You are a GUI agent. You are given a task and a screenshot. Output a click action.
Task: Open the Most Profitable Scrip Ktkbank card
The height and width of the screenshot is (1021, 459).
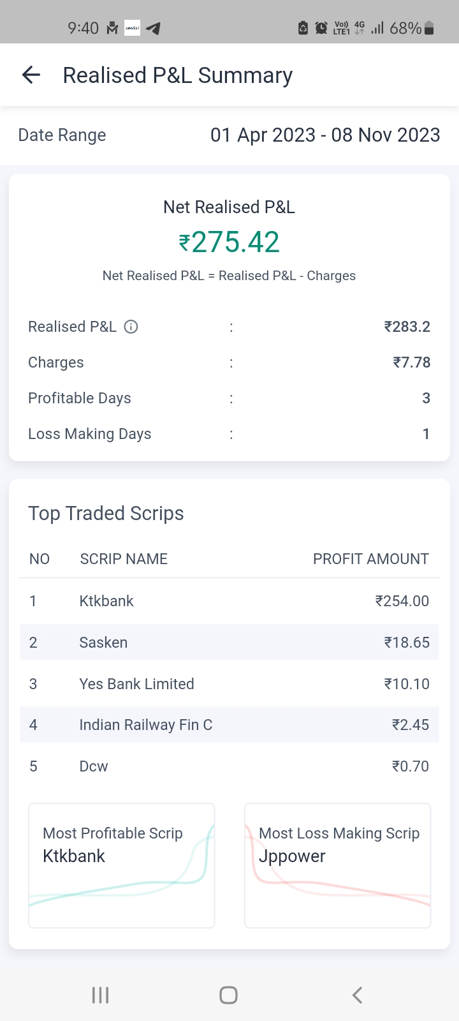pyautogui.click(x=121, y=865)
